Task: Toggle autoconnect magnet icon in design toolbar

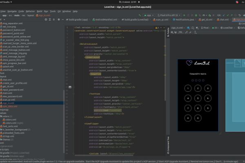Action: click(x=176, y=32)
